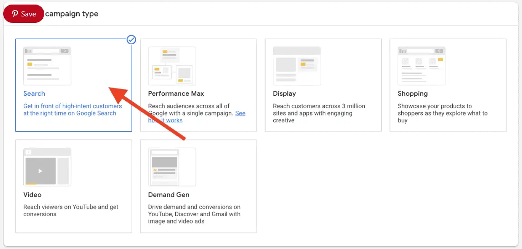Select the Performance Max campaign illustration
Image resolution: width=522 pixels, height=249 pixels.
click(x=172, y=66)
